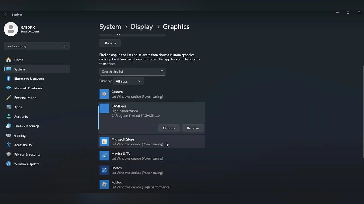
Task: Open the Gaming settings page
Action: [20, 135]
